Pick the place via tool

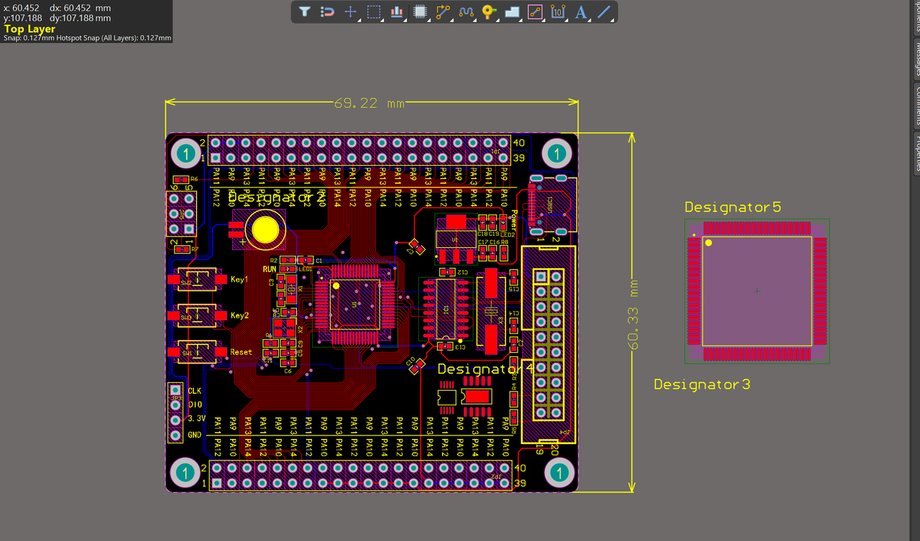[489, 11]
